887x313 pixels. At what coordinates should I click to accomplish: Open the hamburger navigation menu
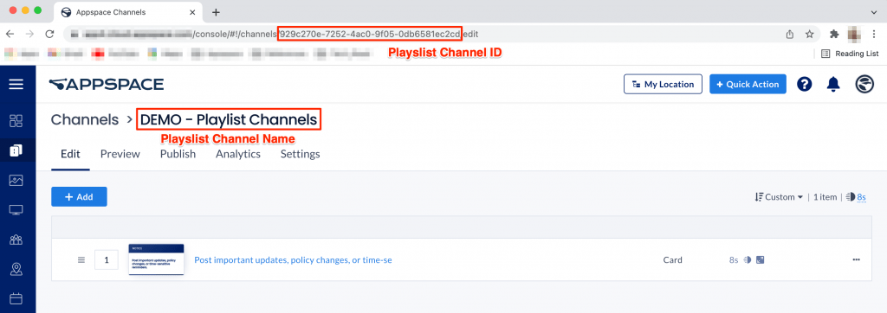pyautogui.click(x=16, y=84)
